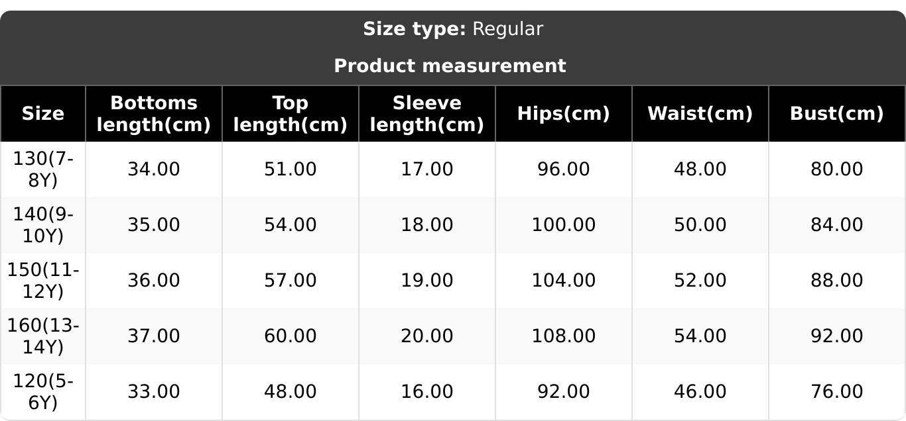Select hips value 100.00 cell
906x421 pixels.
click(x=563, y=225)
